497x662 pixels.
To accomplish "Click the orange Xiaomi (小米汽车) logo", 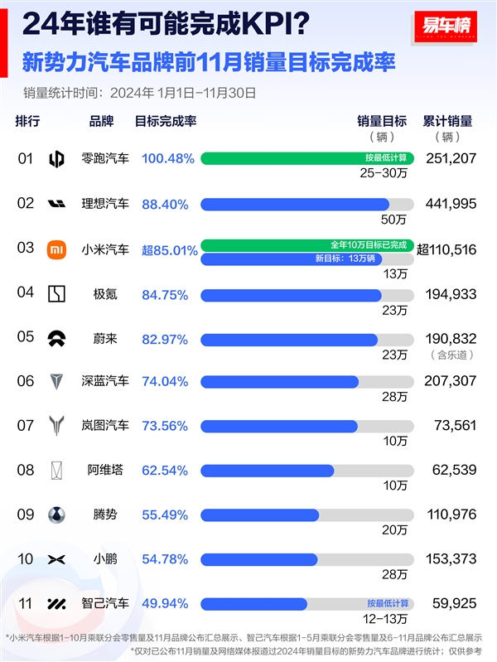I will click(56, 249).
